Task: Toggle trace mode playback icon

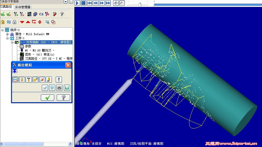Action: pyautogui.click(x=116, y=3)
